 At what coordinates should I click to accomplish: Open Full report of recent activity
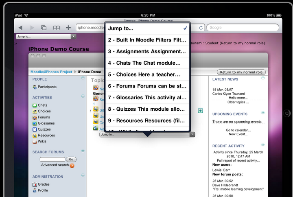pos(238,160)
